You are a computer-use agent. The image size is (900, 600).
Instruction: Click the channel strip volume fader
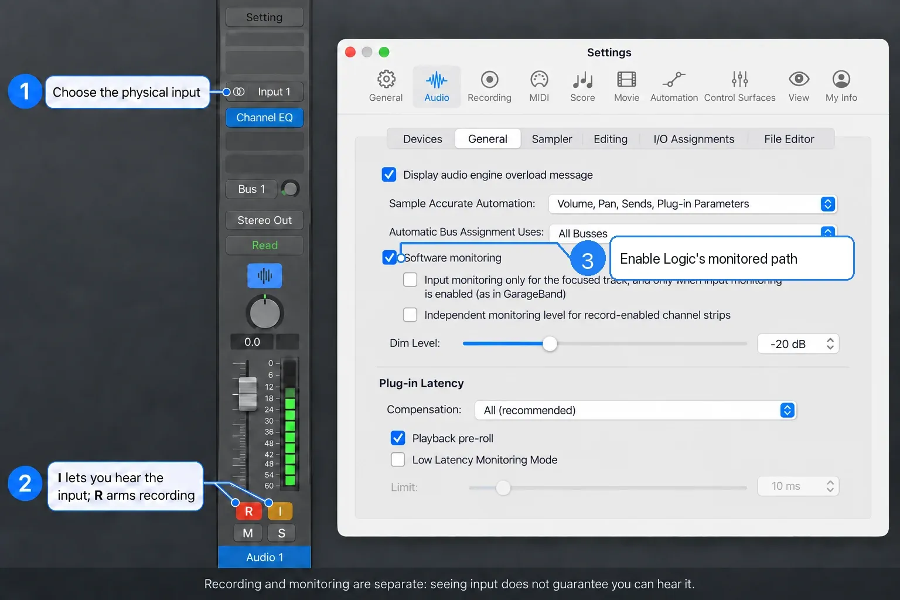click(247, 394)
